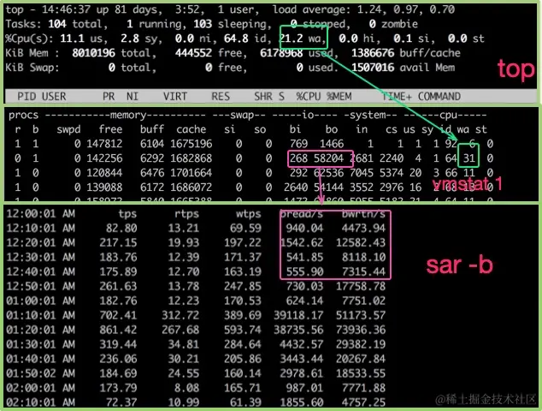Select sar tps value 82.80
Image resolution: width=542 pixels, height=411 pixels.
[121, 229]
